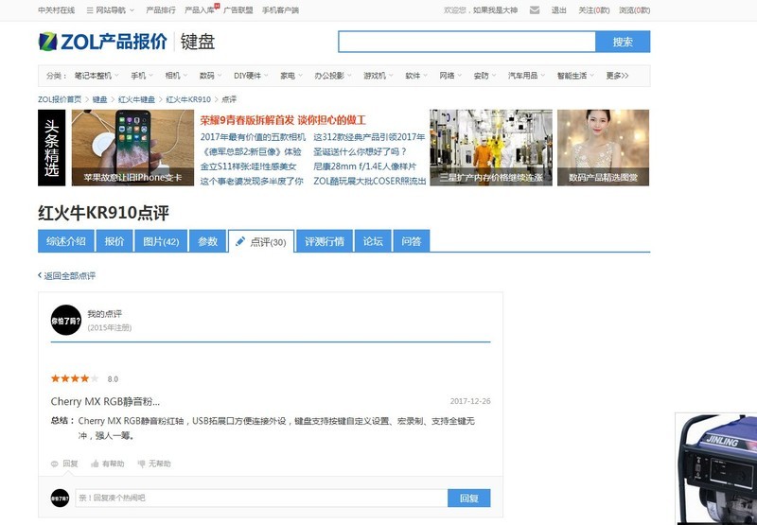Click the blue 回复 submit button
The height and width of the screenshot is (525, 757).
469,499
